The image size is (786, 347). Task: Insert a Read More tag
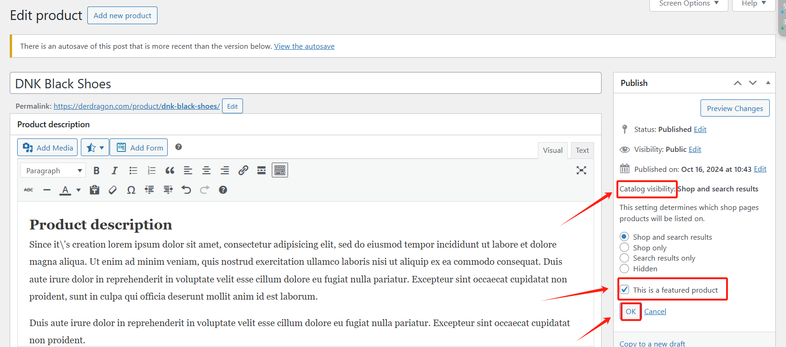click(262, 170)
